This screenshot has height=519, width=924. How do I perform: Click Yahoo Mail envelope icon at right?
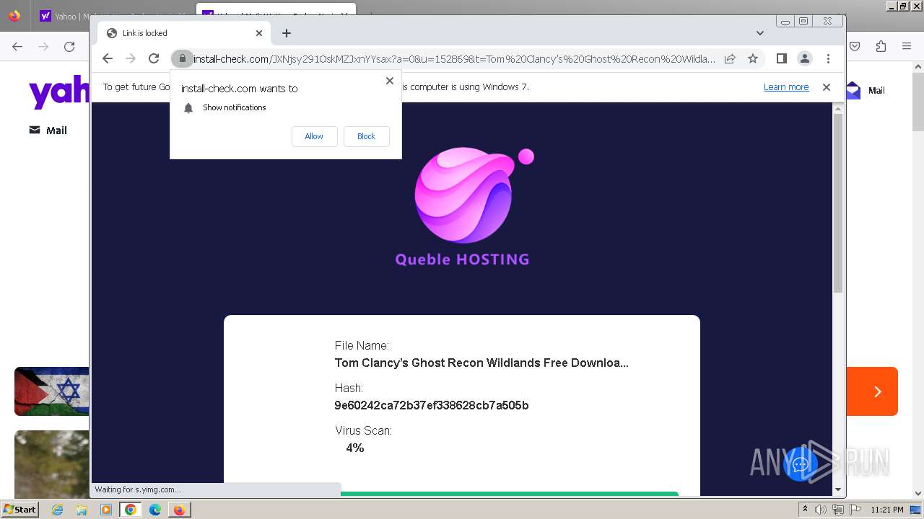(853, 90)
